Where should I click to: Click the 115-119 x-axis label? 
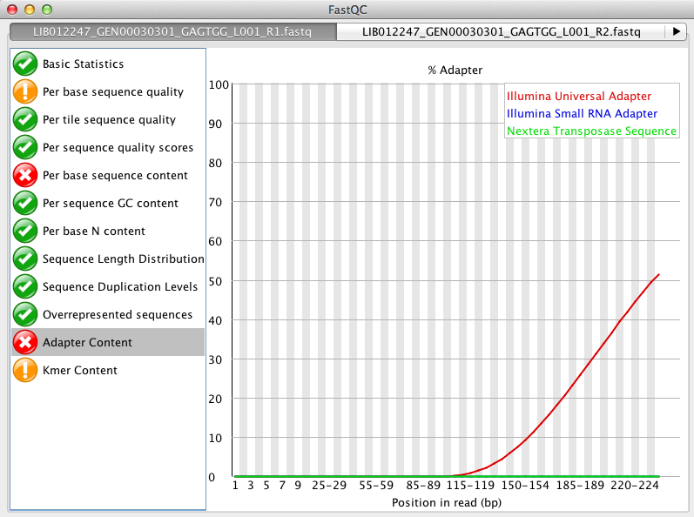(x=470, y=486)
